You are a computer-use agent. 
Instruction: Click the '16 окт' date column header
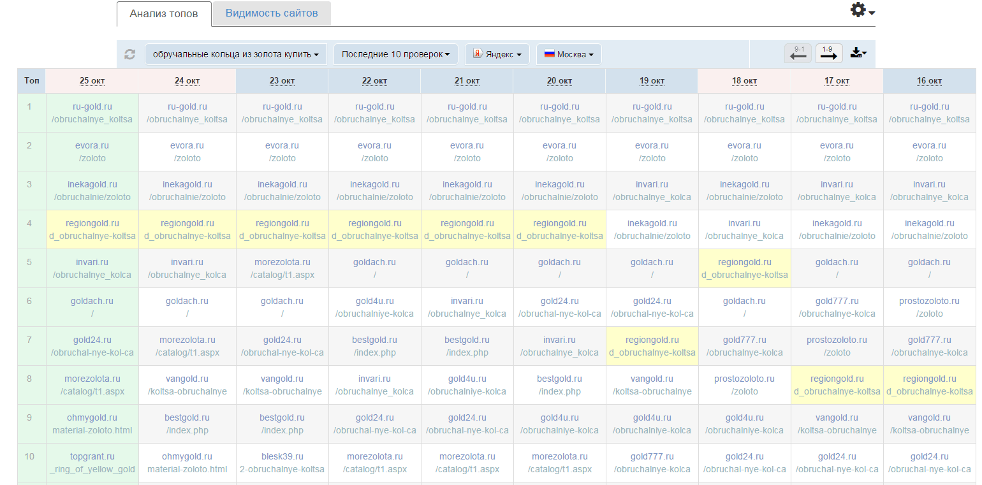tap(929, 81)
